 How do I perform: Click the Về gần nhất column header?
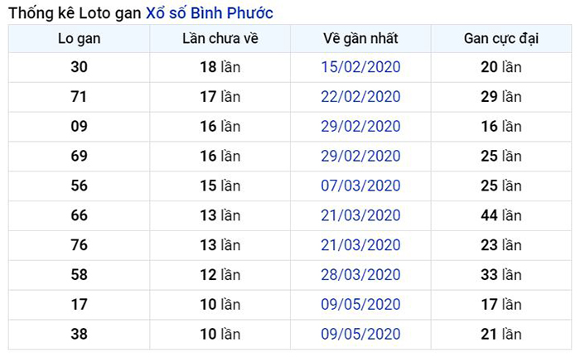(x=360, y=39)
